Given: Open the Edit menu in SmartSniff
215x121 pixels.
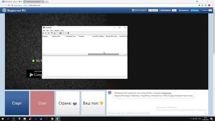Looking at the screenshot, I should [x=47, y=31].
